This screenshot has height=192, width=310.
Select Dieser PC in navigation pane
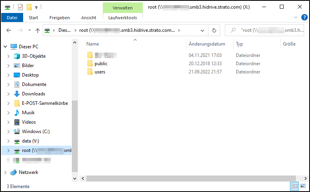click(x=29, y=47)
